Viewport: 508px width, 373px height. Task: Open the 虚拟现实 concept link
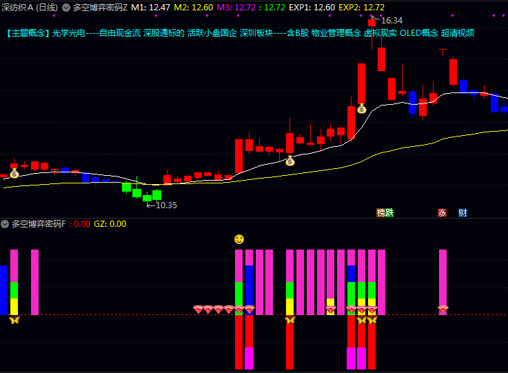(x=380, y=32)
